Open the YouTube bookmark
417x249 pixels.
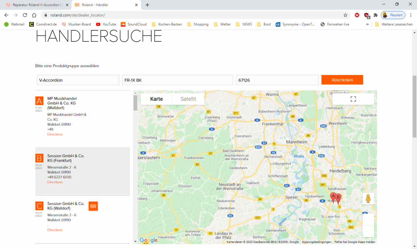106,24
